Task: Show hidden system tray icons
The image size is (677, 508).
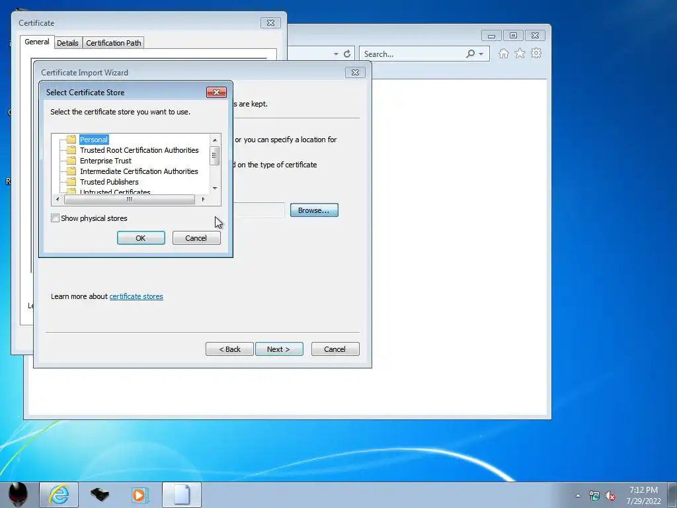Action: (578, 495)
